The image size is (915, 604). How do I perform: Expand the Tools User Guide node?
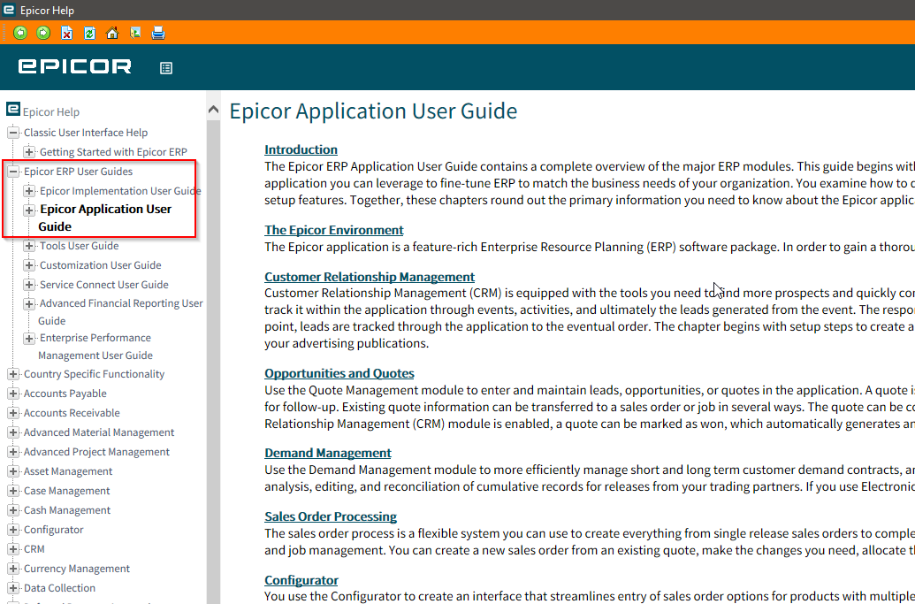click(x=28, y=246)
